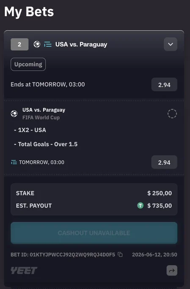Share the bet using the arrow icon
The height and width of the screenshot is (289, 190).
pos(172,270)
